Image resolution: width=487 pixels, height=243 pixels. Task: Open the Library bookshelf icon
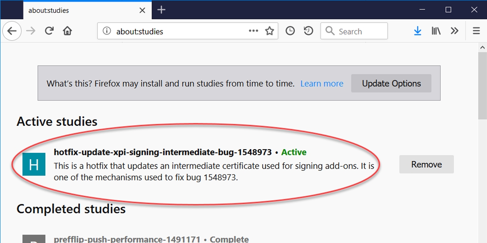pyautogui.click(x=436, y=31)
